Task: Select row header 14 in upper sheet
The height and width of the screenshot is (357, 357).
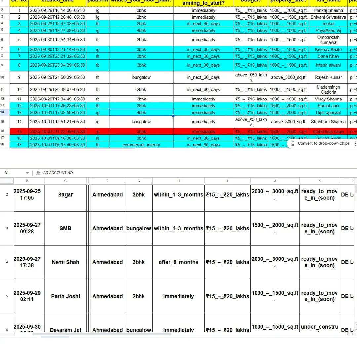Action: [3, 112]
